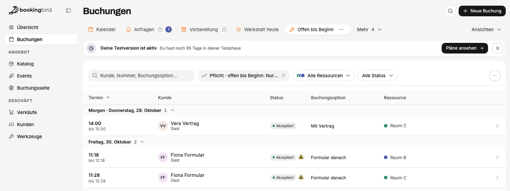This screenshot has height=191, width=510.
Task: Sort by the Termin column header
Action: [x=99, y=97]
